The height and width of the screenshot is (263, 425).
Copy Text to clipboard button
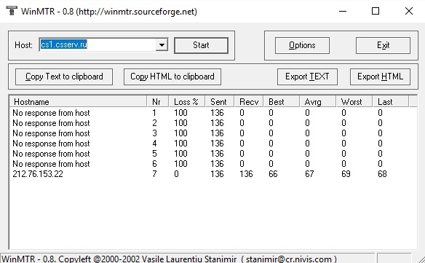click(64, 76)
